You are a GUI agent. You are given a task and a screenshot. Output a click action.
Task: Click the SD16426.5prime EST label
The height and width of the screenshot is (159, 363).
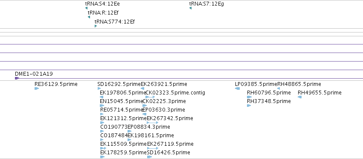click(x=168, y=153)
